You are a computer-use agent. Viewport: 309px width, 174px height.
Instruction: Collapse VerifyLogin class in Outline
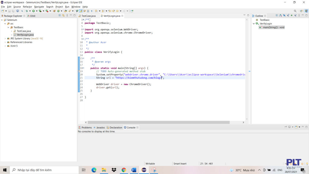coord(254,24)
